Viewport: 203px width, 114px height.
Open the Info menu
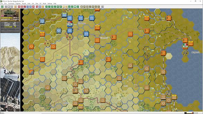click(33, 3)
